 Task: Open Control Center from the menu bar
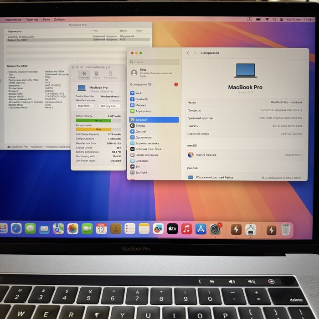[x=282, y=20]
